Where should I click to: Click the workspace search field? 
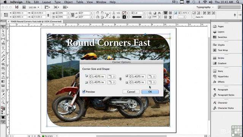pyautogui.click(x=229, y=7)
